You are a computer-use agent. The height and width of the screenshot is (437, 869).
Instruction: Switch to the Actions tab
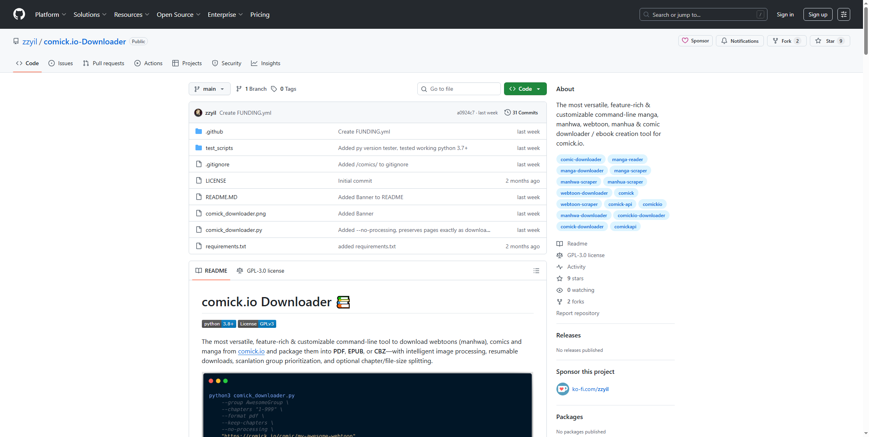[148, 63]
